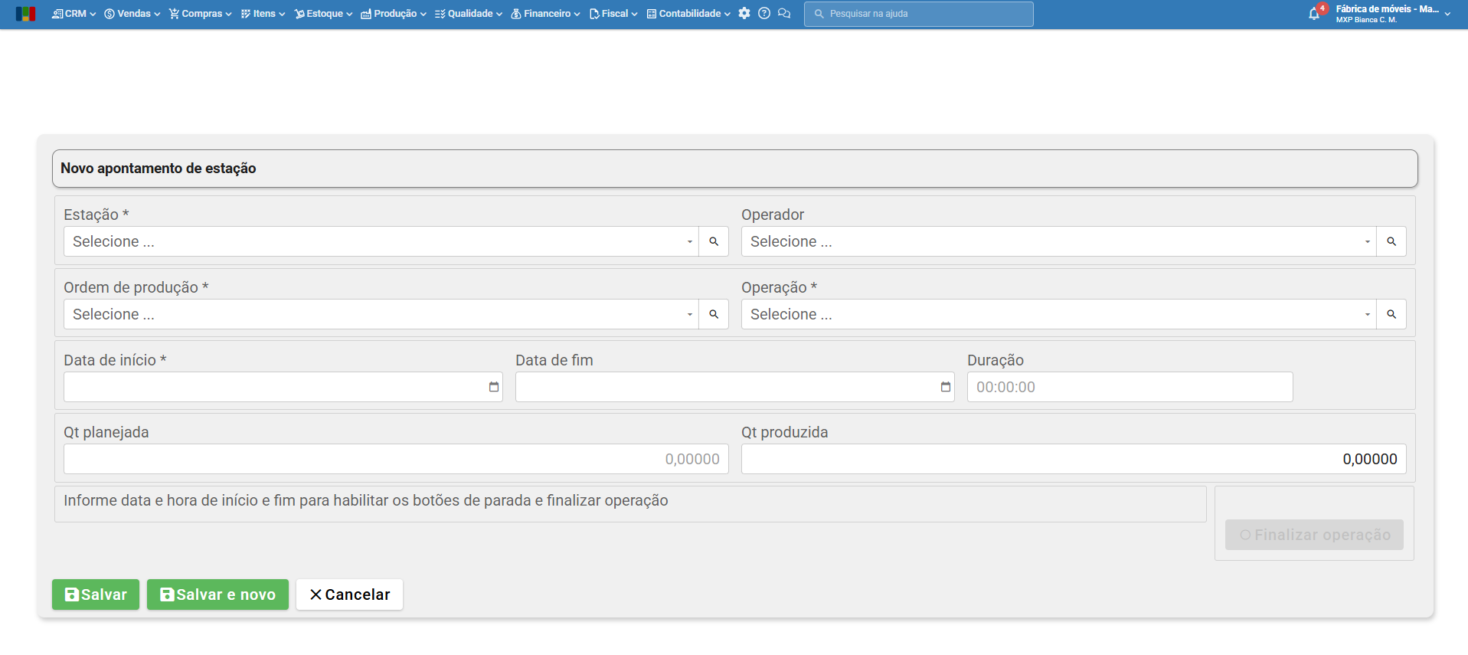
Task: Open the Data de fim calendar picker
Action: pyautogui.click(x=946, y=387)
